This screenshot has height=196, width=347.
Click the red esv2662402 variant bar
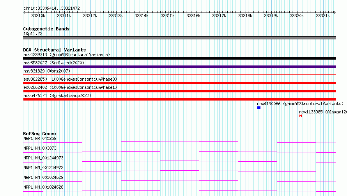pyautogui.click(x=179, y=91)
